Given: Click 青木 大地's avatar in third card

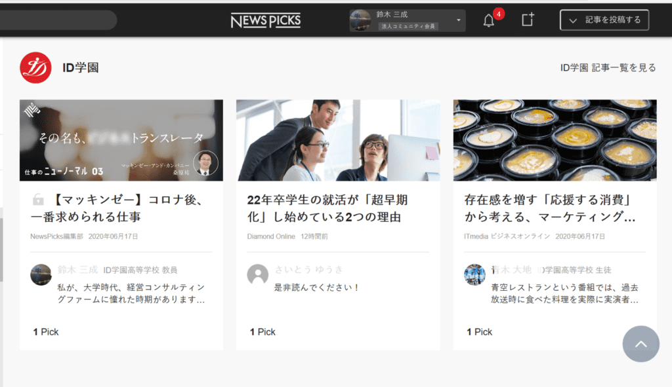Looking at the screenshot, I should tap(474, 274).
